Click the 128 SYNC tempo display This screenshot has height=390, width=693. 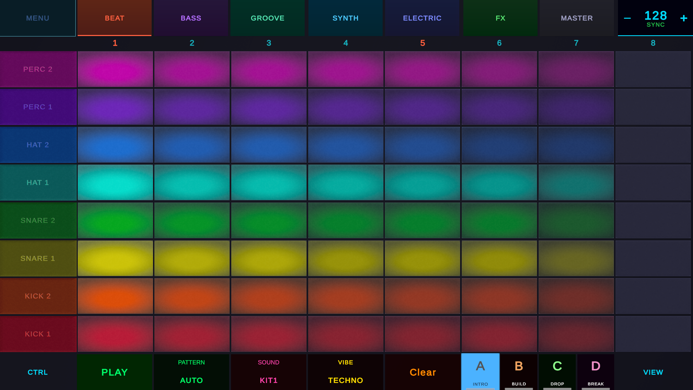(x=656, y=18)
